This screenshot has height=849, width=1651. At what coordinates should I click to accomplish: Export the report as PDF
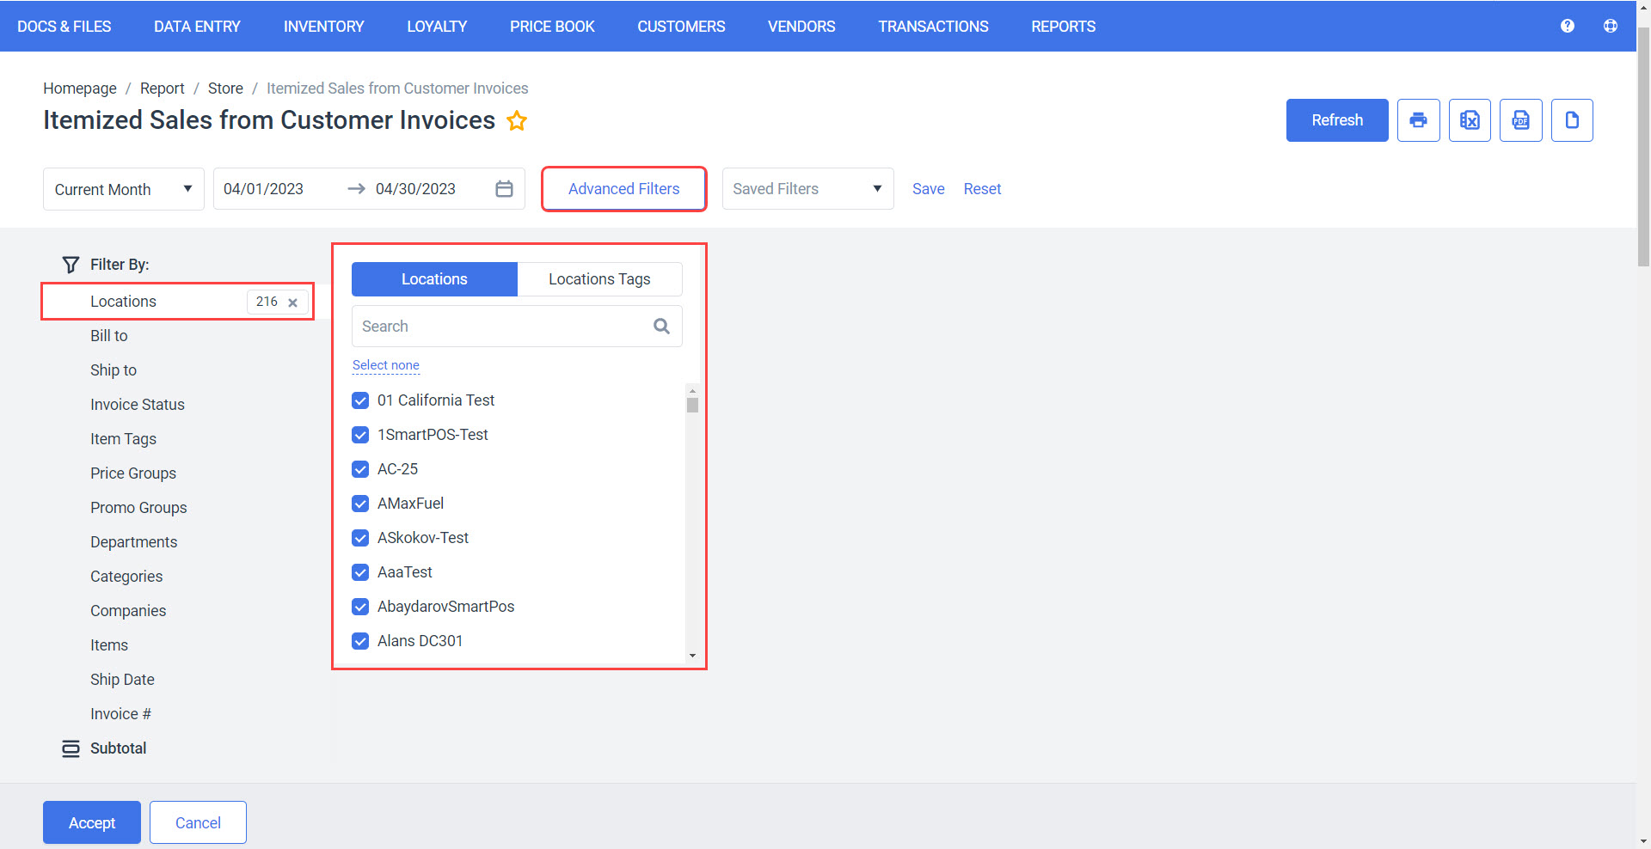[1520, 120]
